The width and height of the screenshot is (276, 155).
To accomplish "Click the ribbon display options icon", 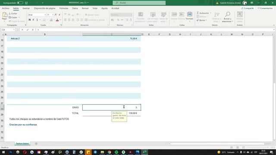I will coord(252,3).
